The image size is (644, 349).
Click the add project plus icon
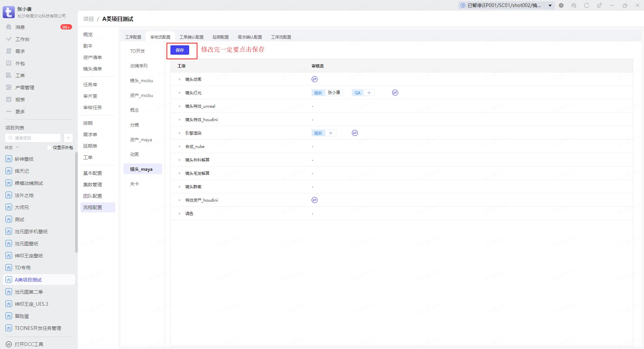tap(68, 138)
